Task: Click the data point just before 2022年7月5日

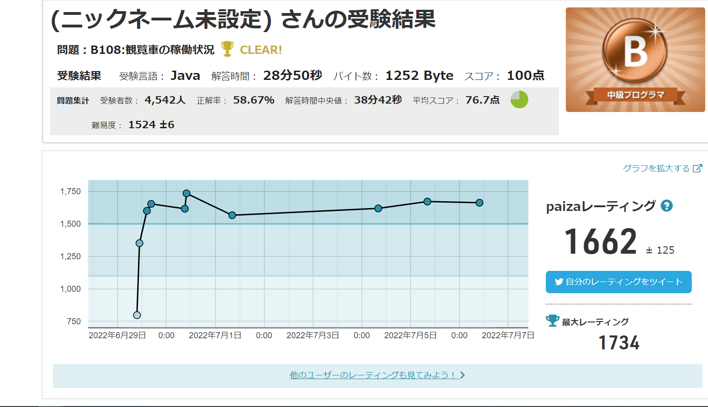Action: 378,209
